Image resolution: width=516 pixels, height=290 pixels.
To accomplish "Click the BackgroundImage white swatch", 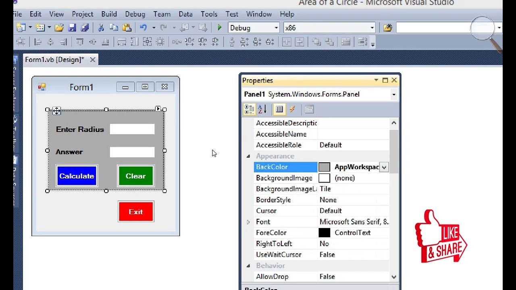I will [x=324, y=178].
